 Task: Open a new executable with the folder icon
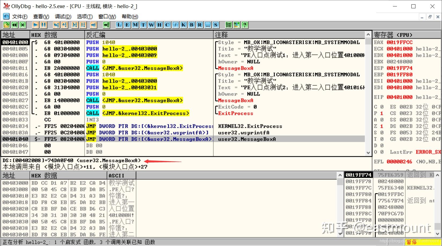[x=6, y=25]
